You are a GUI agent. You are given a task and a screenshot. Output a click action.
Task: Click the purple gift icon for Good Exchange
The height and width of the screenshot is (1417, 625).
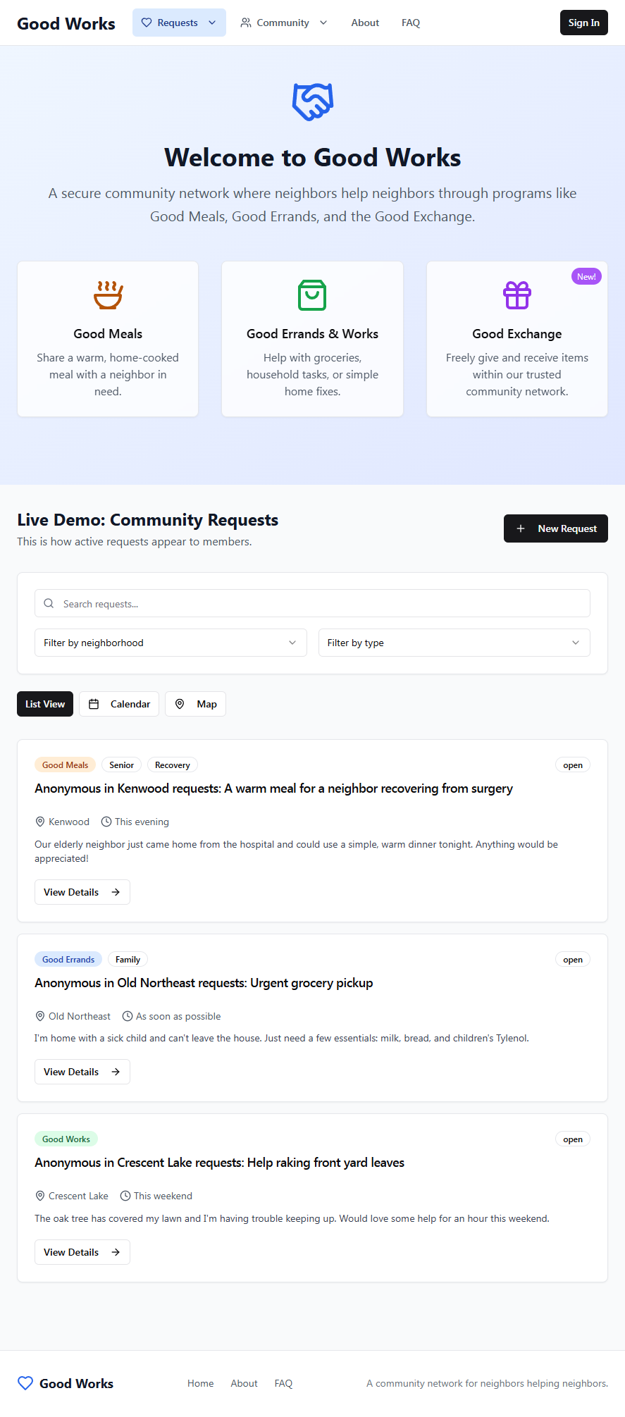516,295
